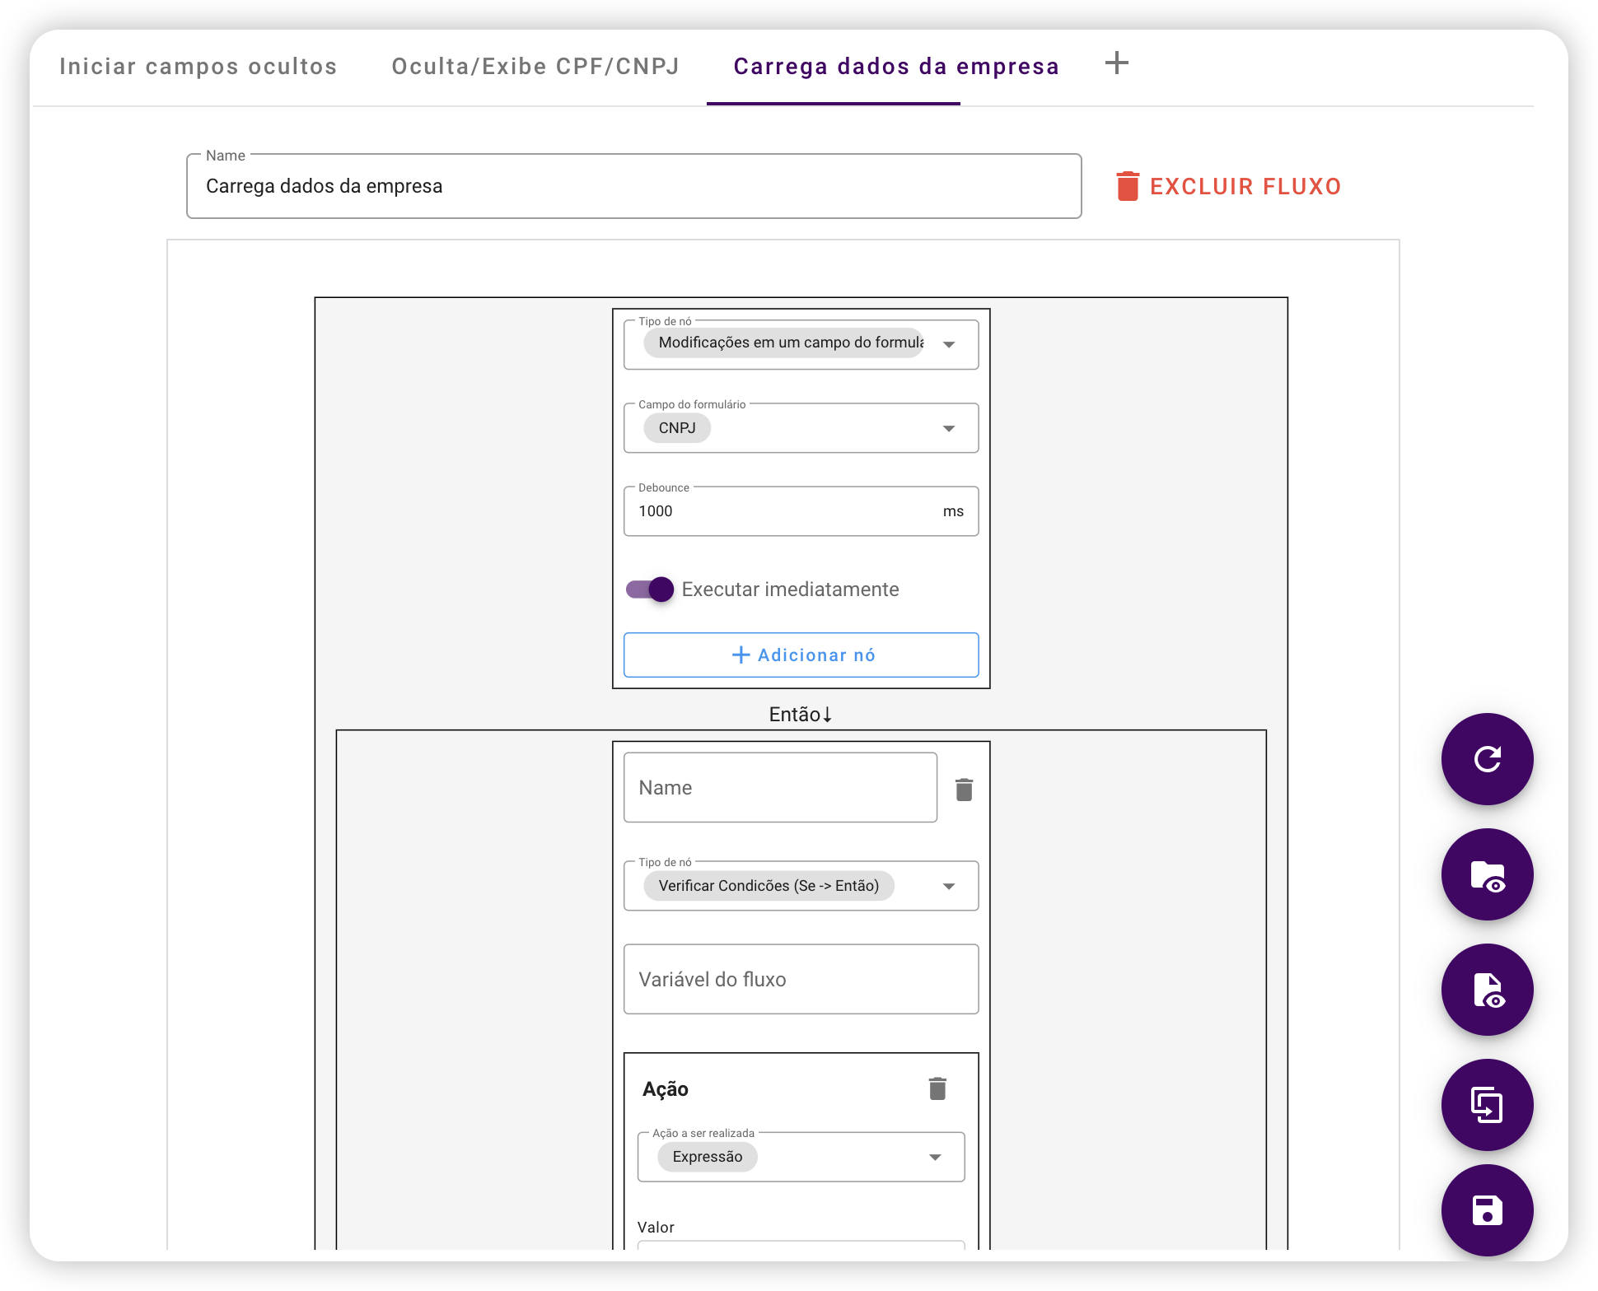This screenshot has width=1598, height=1291.
Task: Remove the CNPJ chip selection
Action: tap(676, 428)
